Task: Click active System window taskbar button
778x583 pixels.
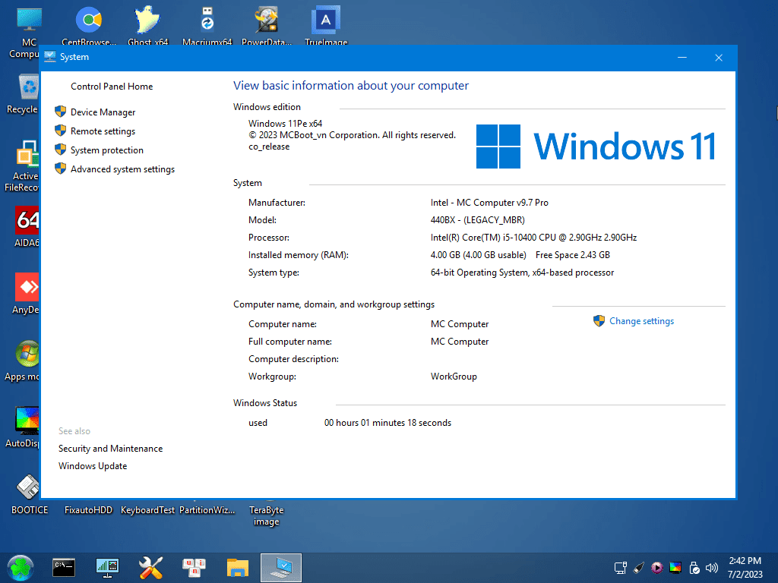Action: point(281,568)
